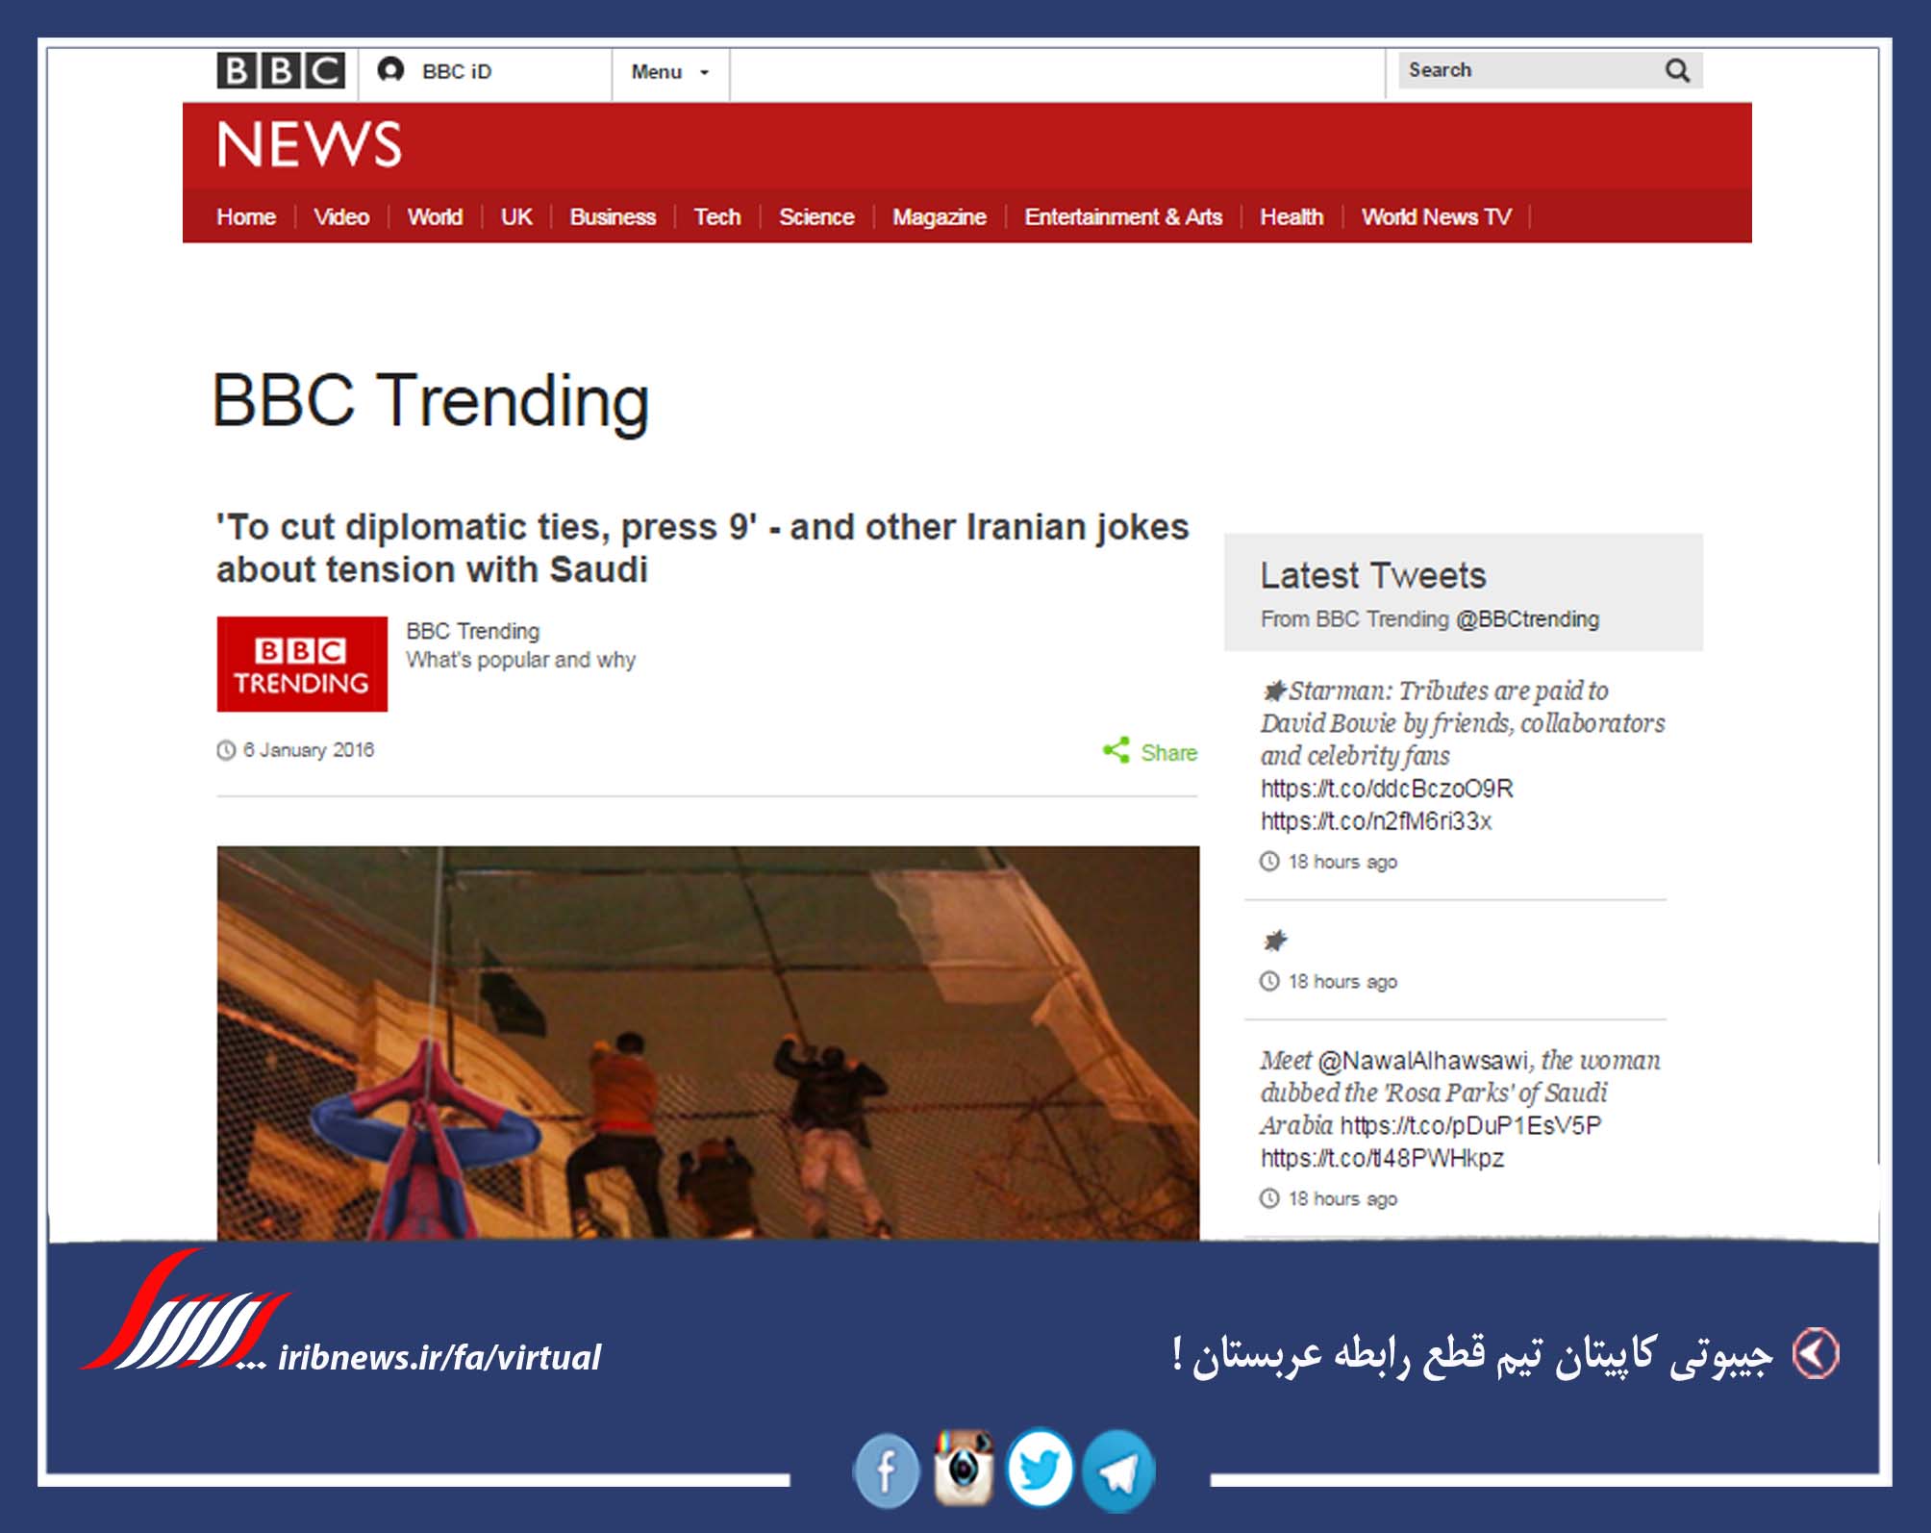Click the Twitter bird icon
The height and width of the screenshot is (1533, 1931).
pos(1040,1468)
